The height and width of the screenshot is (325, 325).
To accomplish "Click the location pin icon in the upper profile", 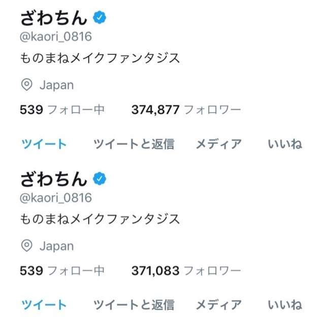I will (x=27, y=85).
